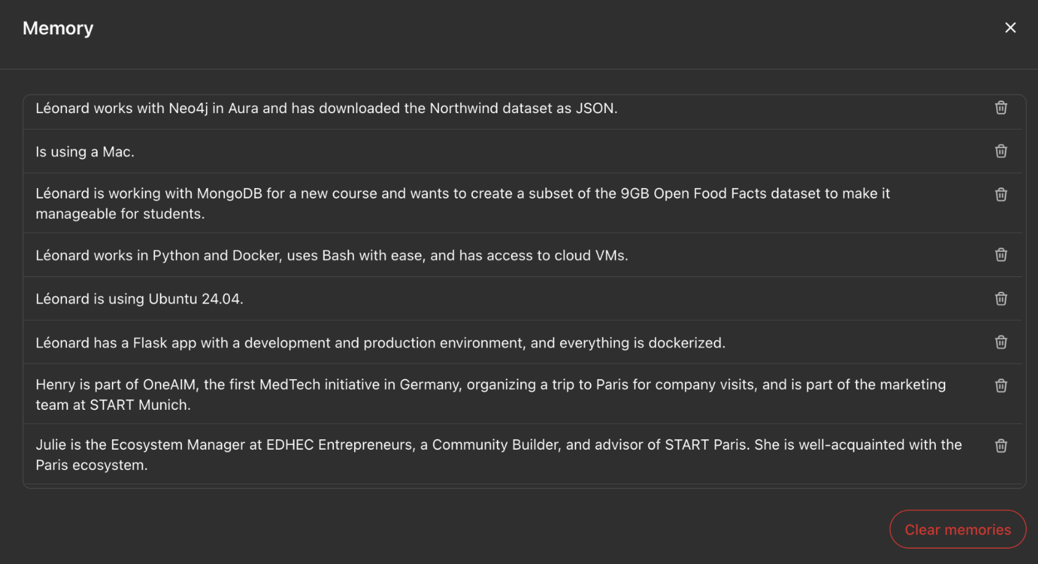Delete the Julie EDHEC Entrepreneurs memory
Screen dimensions: 1038x564
coord(1001,446)
